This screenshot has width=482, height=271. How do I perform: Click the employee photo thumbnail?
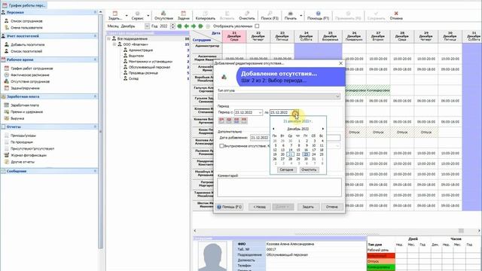[x=212, y=256]
